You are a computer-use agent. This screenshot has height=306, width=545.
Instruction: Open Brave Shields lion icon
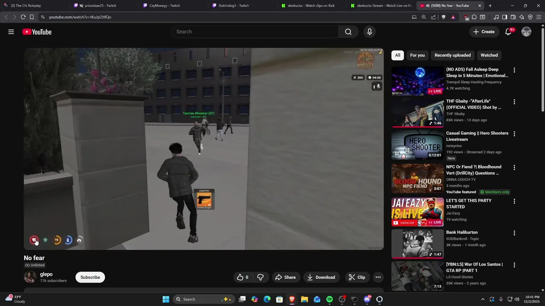tap(444, 17)
